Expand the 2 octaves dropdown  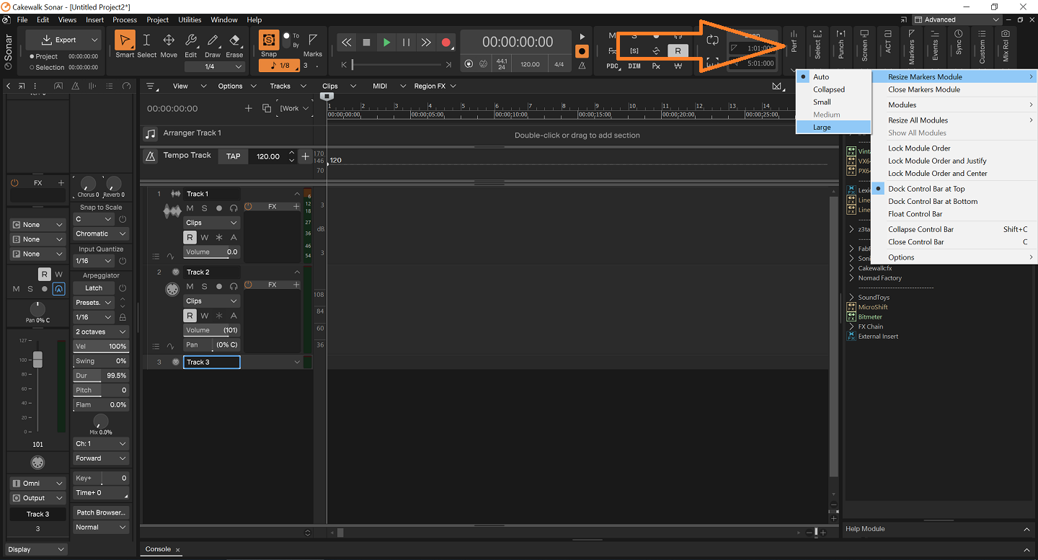click(x=101, y=332)
